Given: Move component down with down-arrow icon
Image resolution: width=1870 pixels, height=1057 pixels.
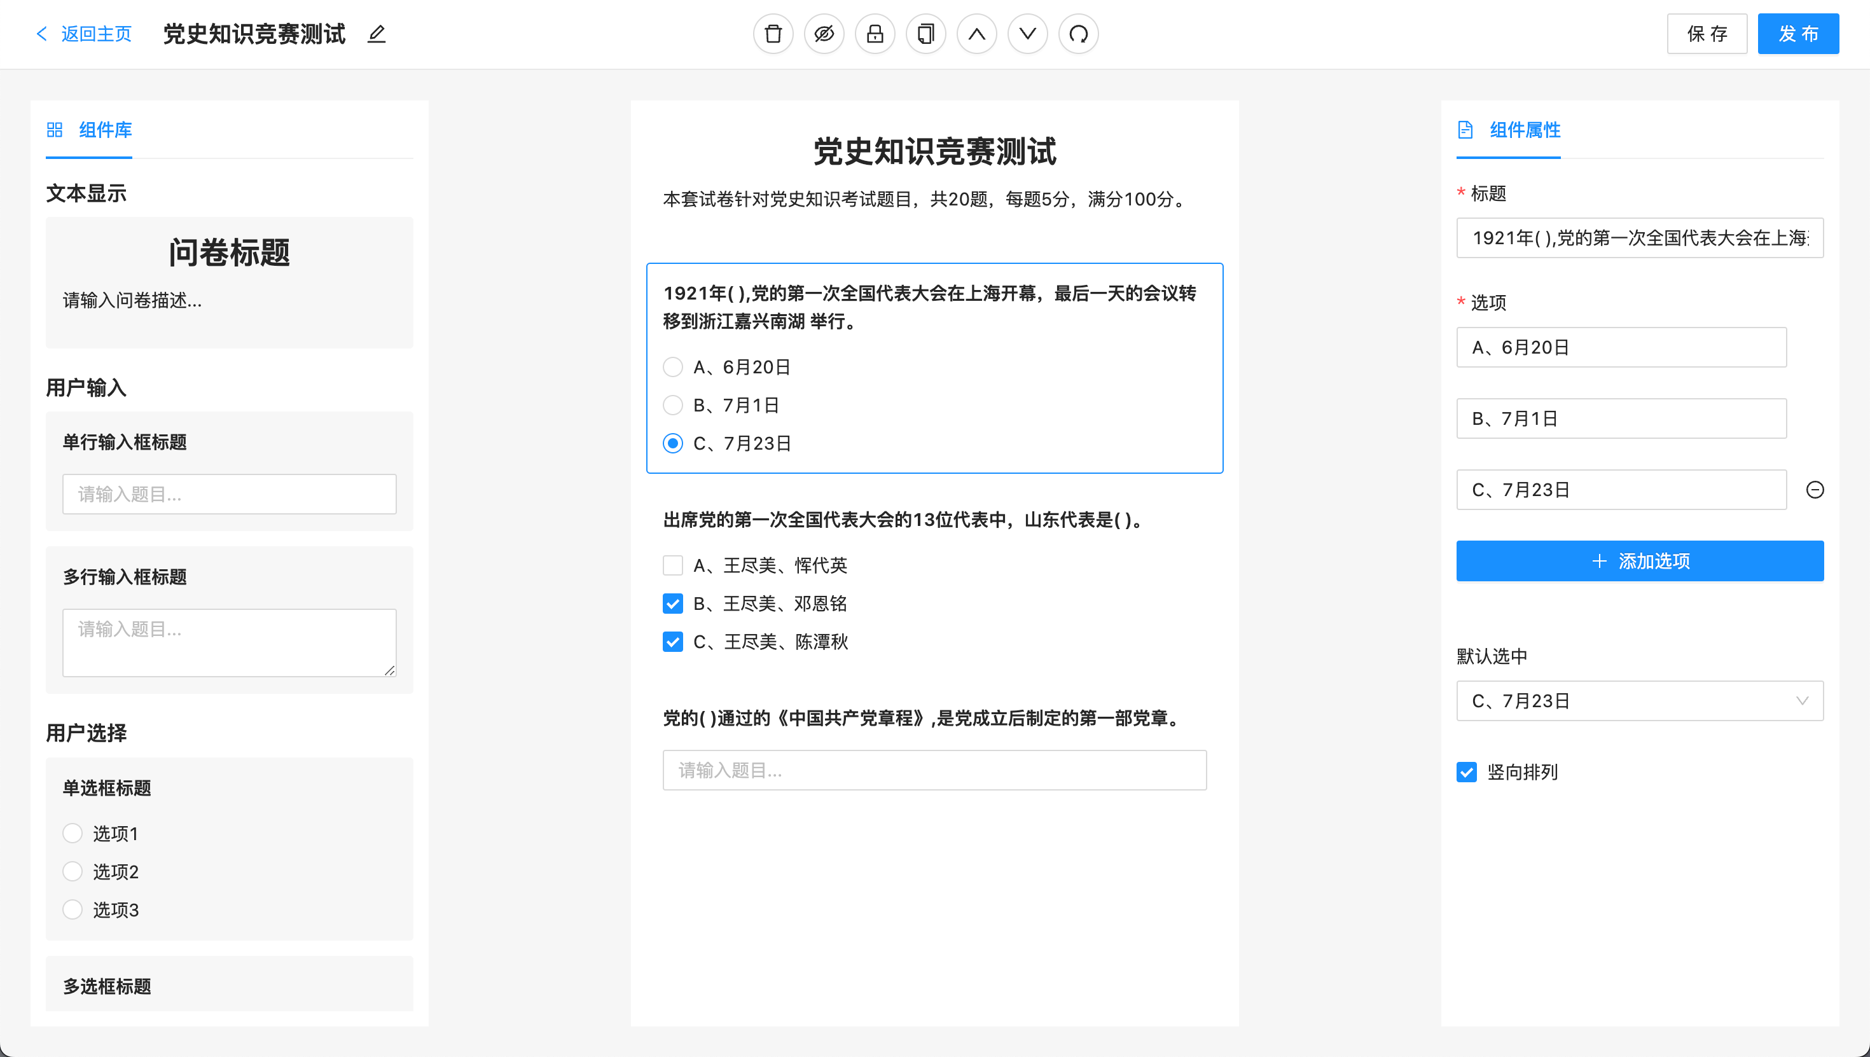Looking at the screenshot, I should [1027, 34].
